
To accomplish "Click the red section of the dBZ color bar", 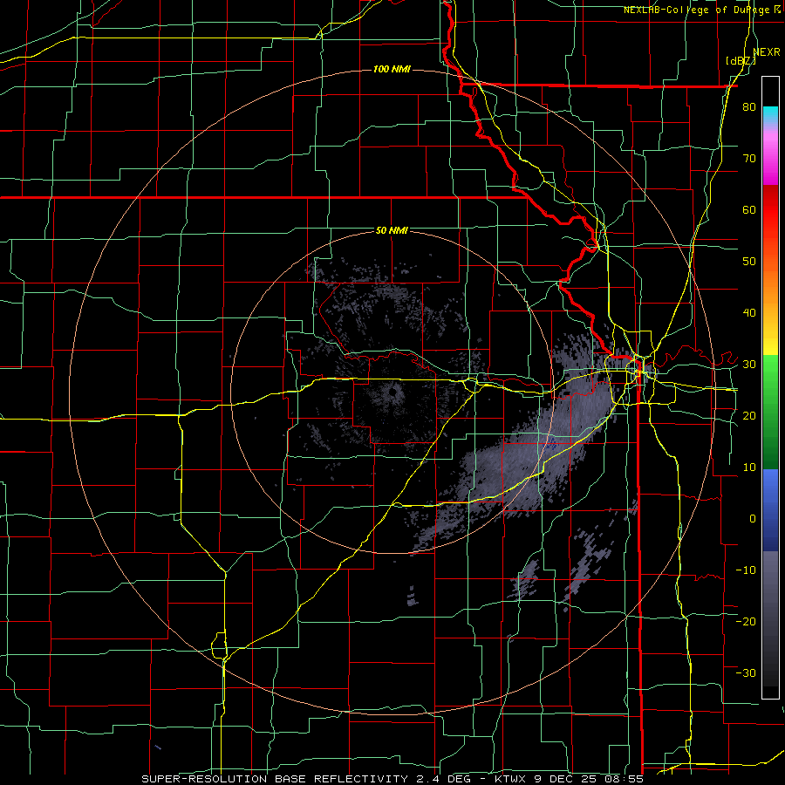I will [x=770, y=218].
